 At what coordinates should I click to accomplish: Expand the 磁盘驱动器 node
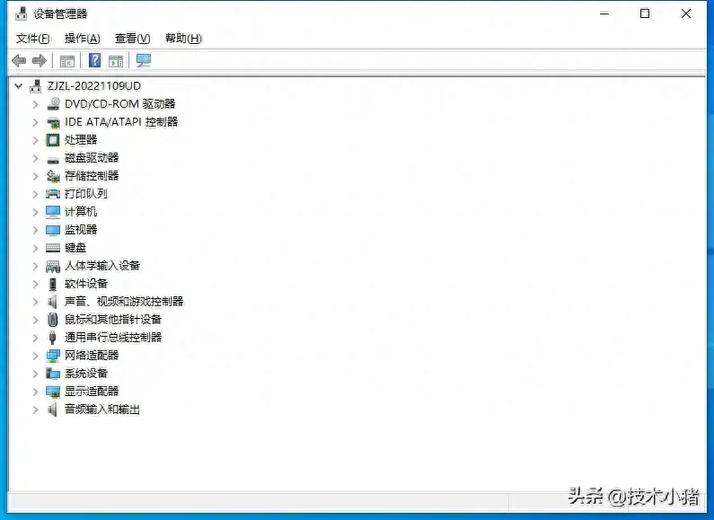point(36,158)
